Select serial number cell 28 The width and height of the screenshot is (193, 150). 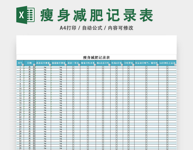20,131
